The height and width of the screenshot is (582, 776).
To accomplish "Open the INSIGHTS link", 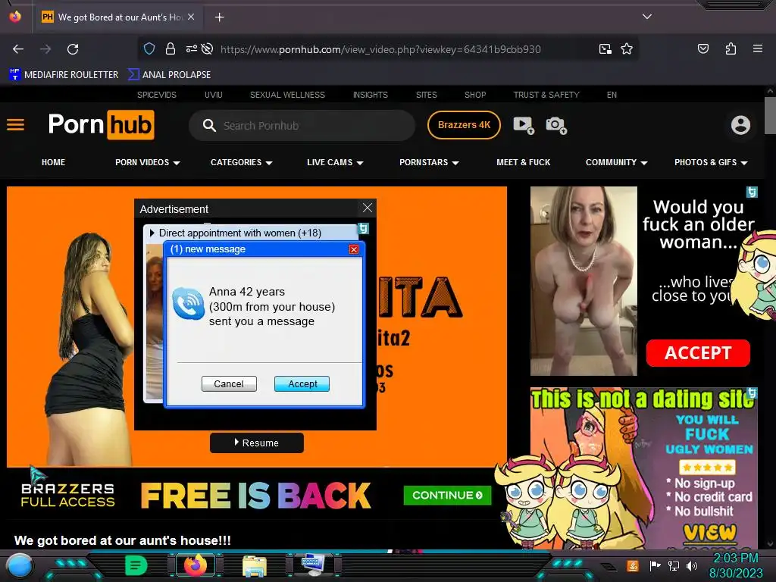I will (x=370, y=95).
